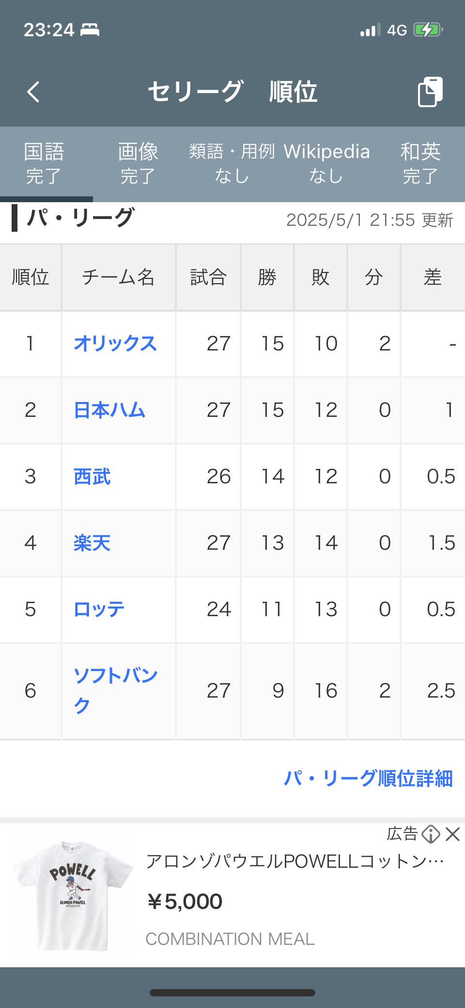Tap the cellular signal strength icon
This screenshot has height=1008, width=465.
371,30
